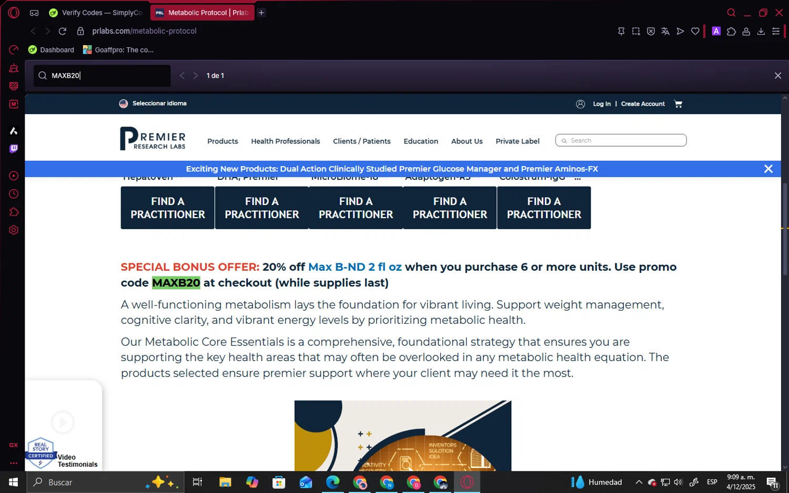Open GX Control speedometer icon in sidebar
The width and height of the screenshot is (789, 493).
pos(14,50)
